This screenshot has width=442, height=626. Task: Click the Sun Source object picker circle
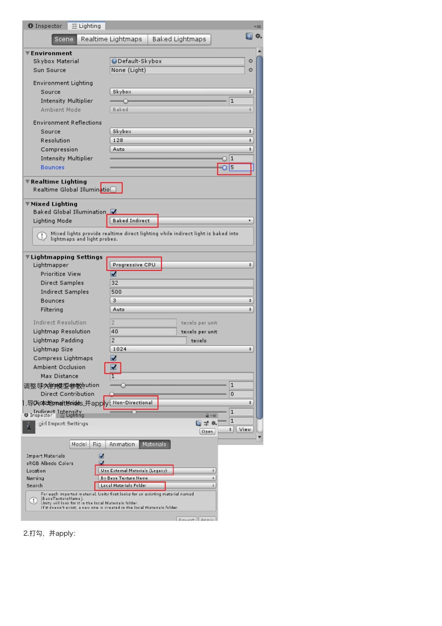click(250, 70)
